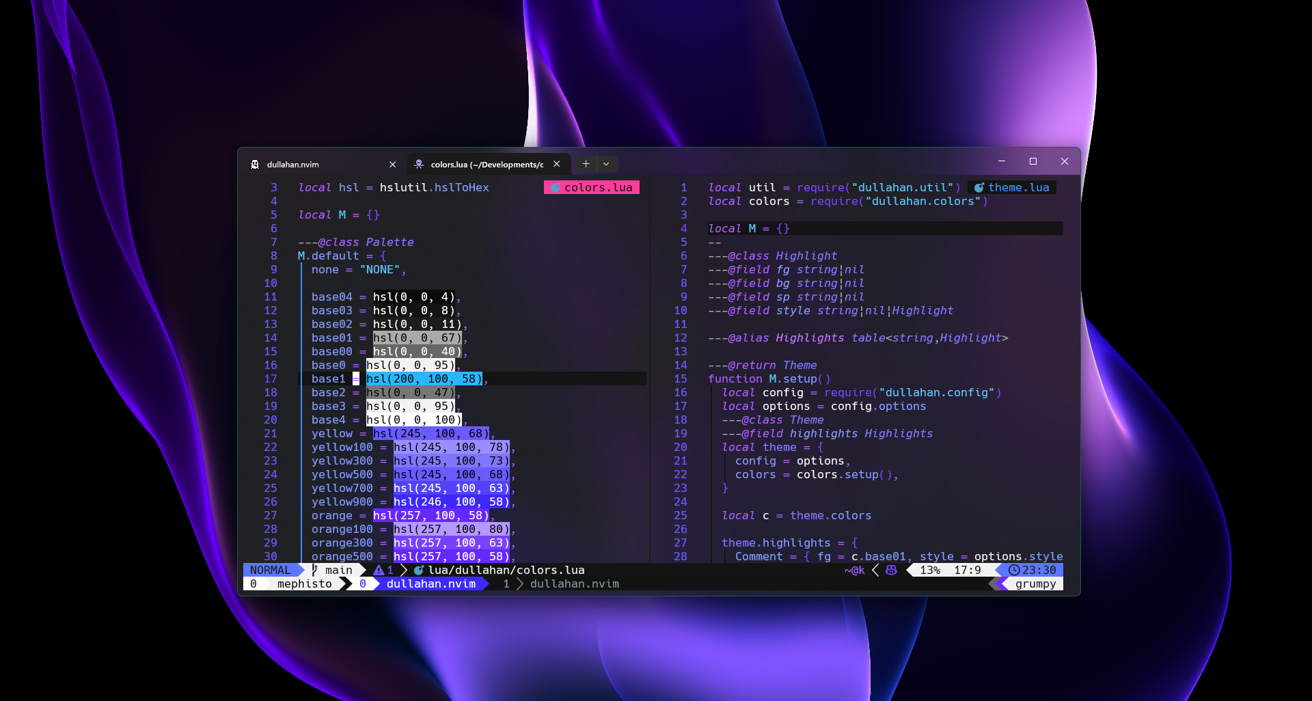Click base04 = hsl(0, 0, 4) line

[387, 297]
